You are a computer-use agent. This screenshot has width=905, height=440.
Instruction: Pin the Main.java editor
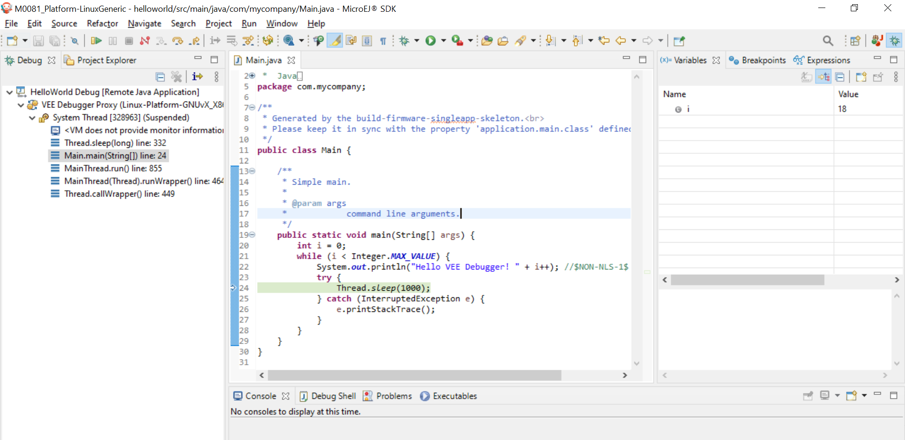679,41
